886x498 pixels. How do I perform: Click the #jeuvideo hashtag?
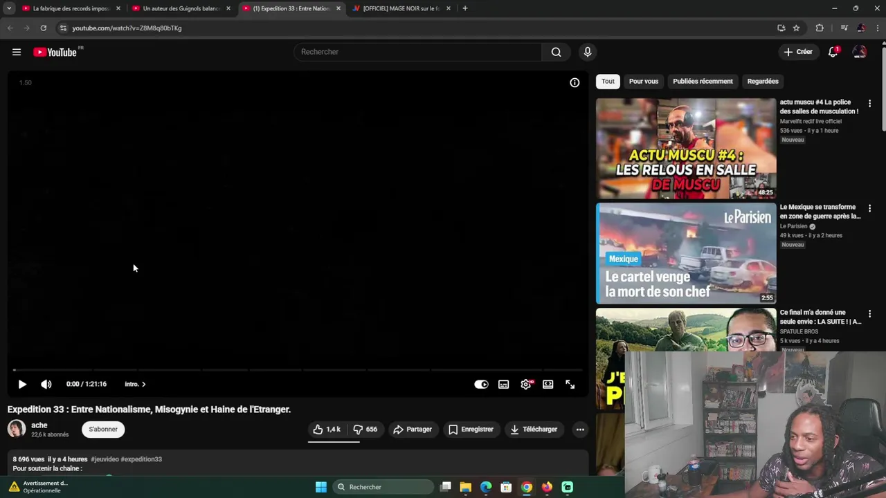[105, 459]
